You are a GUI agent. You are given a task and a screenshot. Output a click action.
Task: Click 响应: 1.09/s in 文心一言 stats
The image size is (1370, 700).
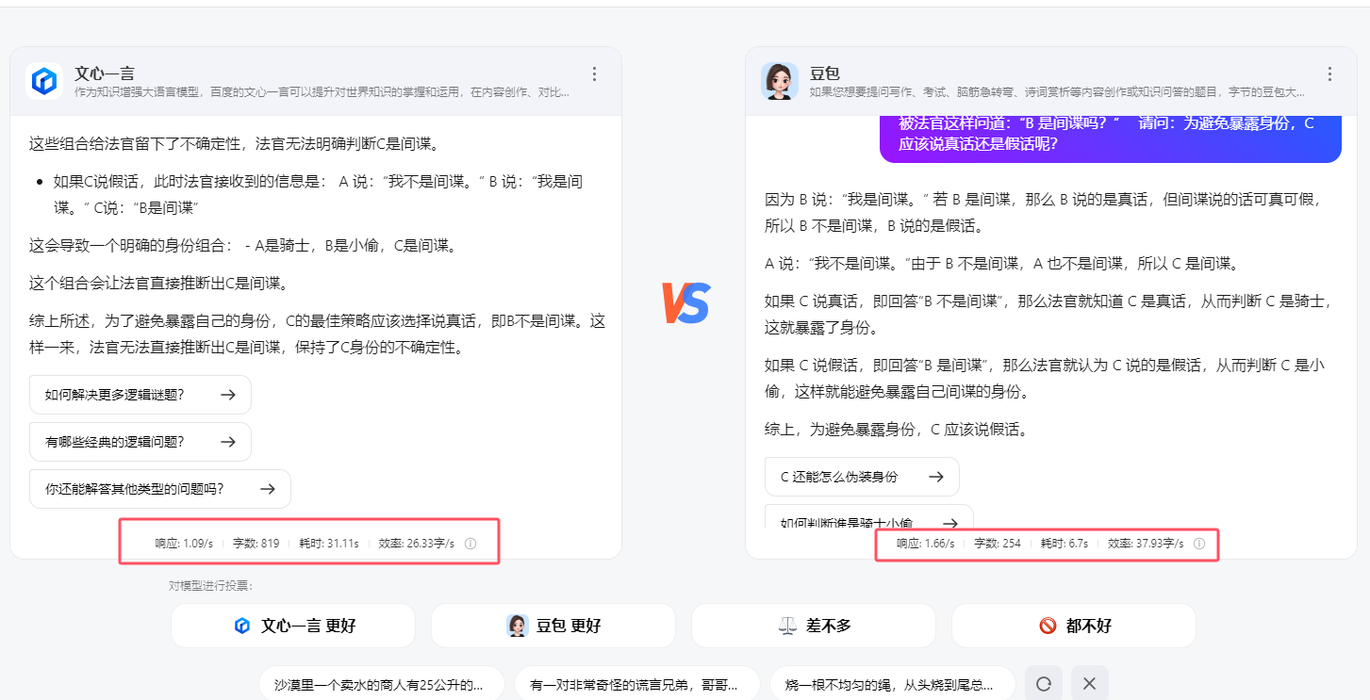184,544
